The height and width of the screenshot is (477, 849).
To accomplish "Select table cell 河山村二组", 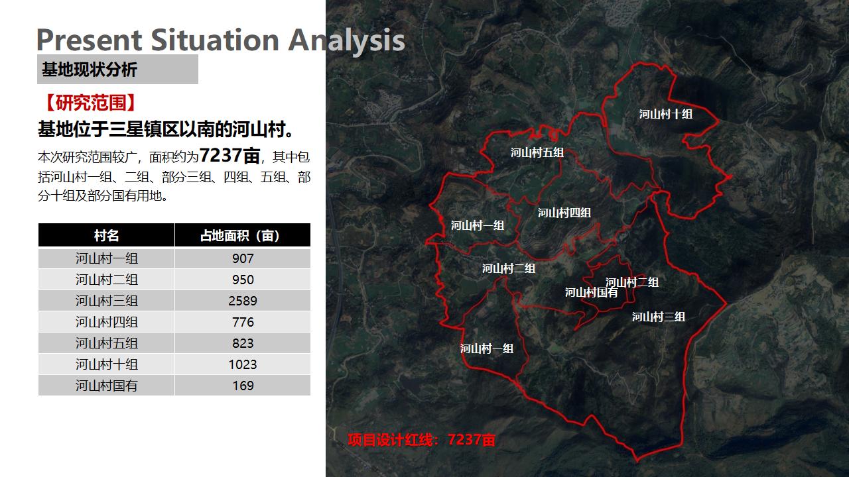I will [106, 280].
